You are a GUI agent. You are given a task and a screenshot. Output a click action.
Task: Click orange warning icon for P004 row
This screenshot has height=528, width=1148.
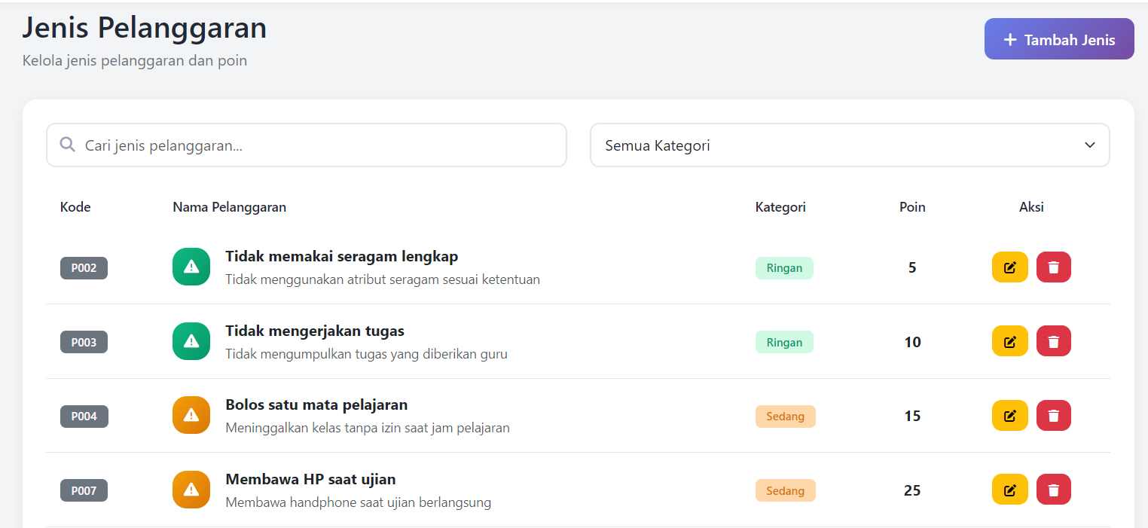point(191,415)
